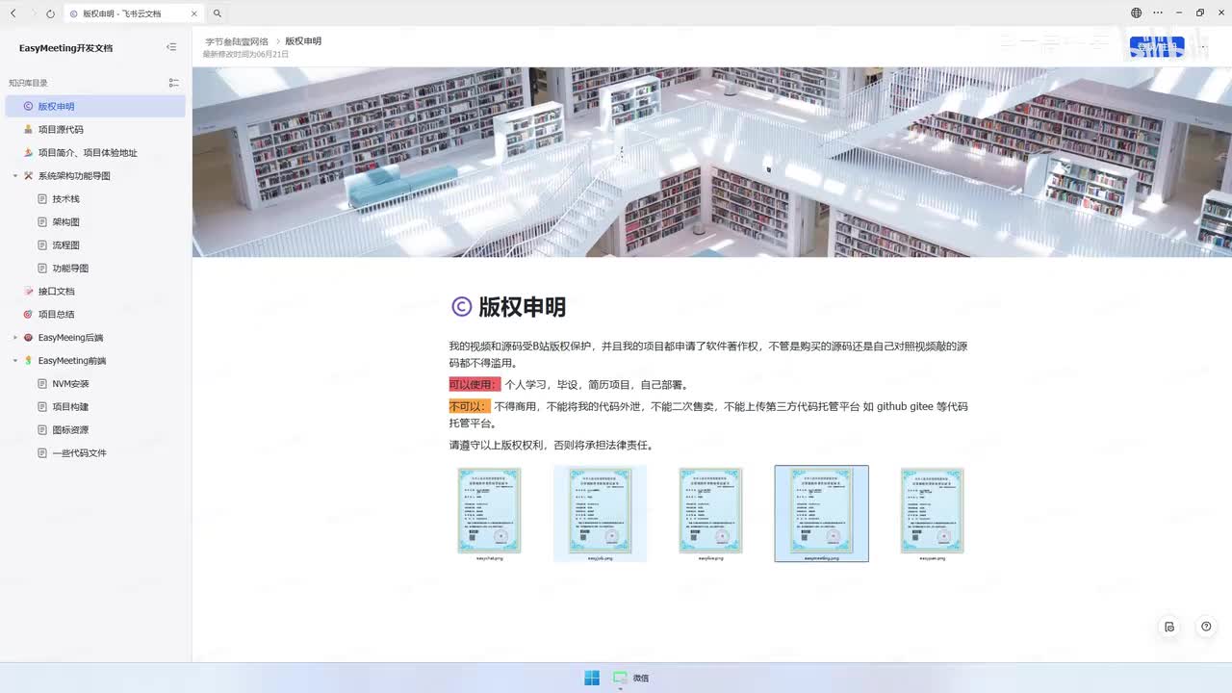Open the help question-mark button

point(1206,627)
